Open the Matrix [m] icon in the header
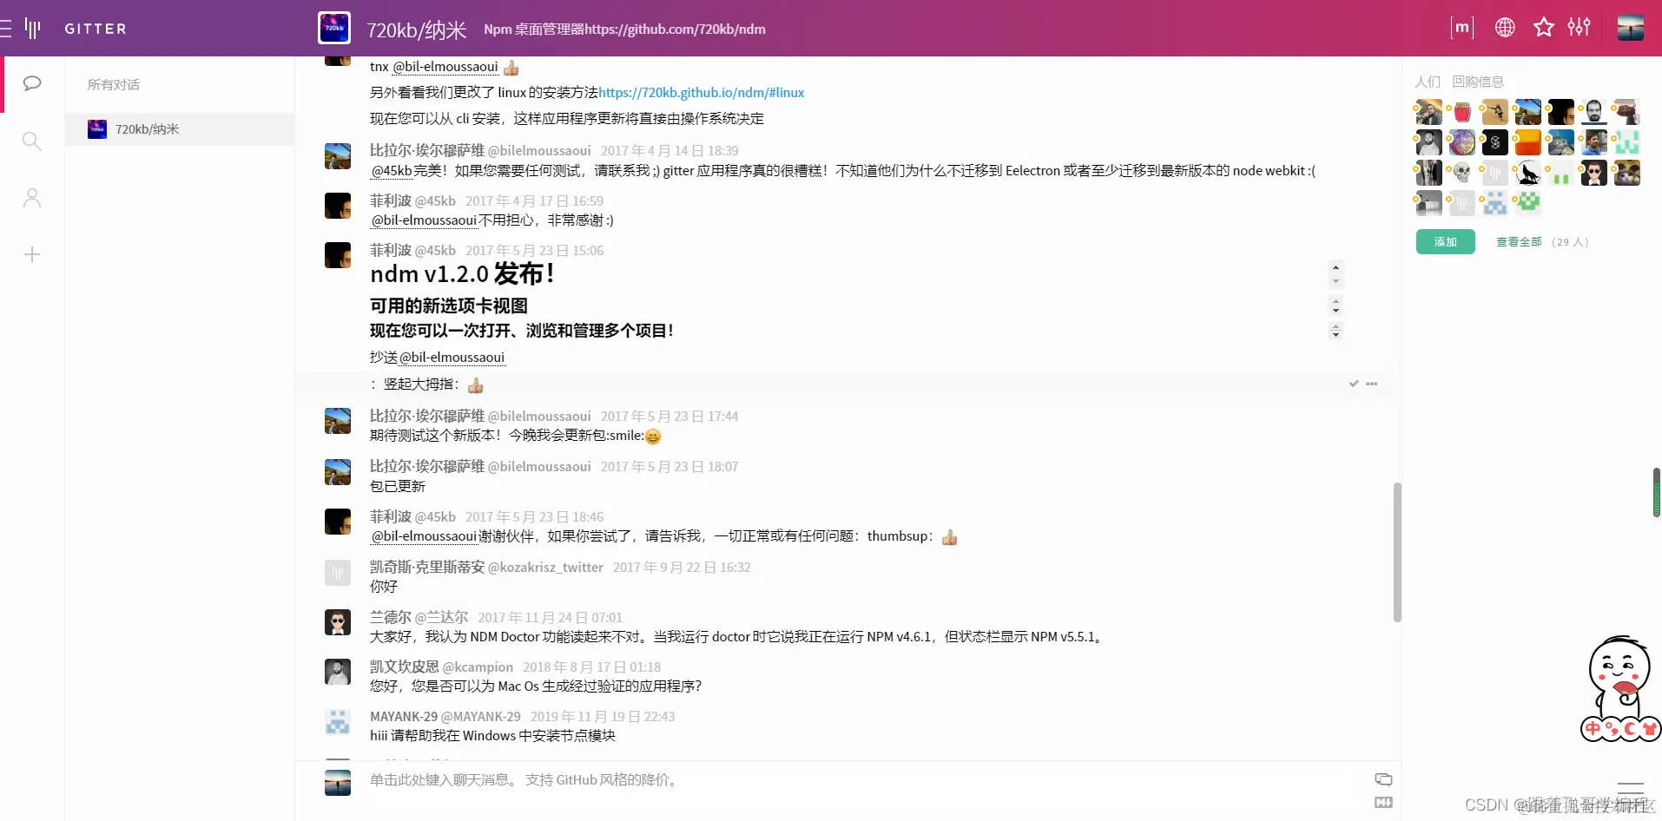The image size is (1662, 821). coord(1462,28)
